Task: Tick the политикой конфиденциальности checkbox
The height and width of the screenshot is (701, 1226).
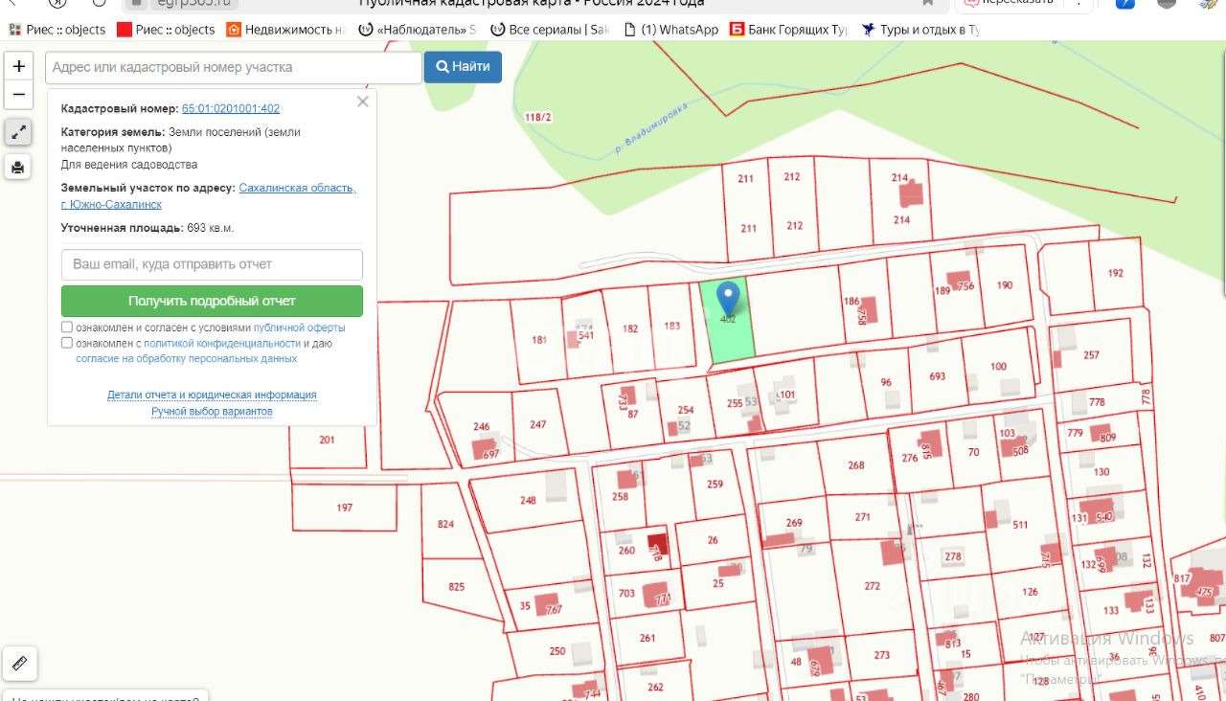Action: tap(67, 343)
